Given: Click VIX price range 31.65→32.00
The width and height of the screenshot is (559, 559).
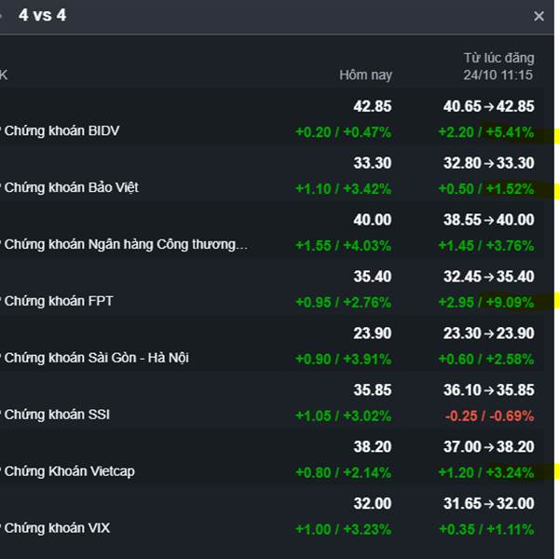Looking at the screenshot, I should pyautogui.click(x=489, y=503).
